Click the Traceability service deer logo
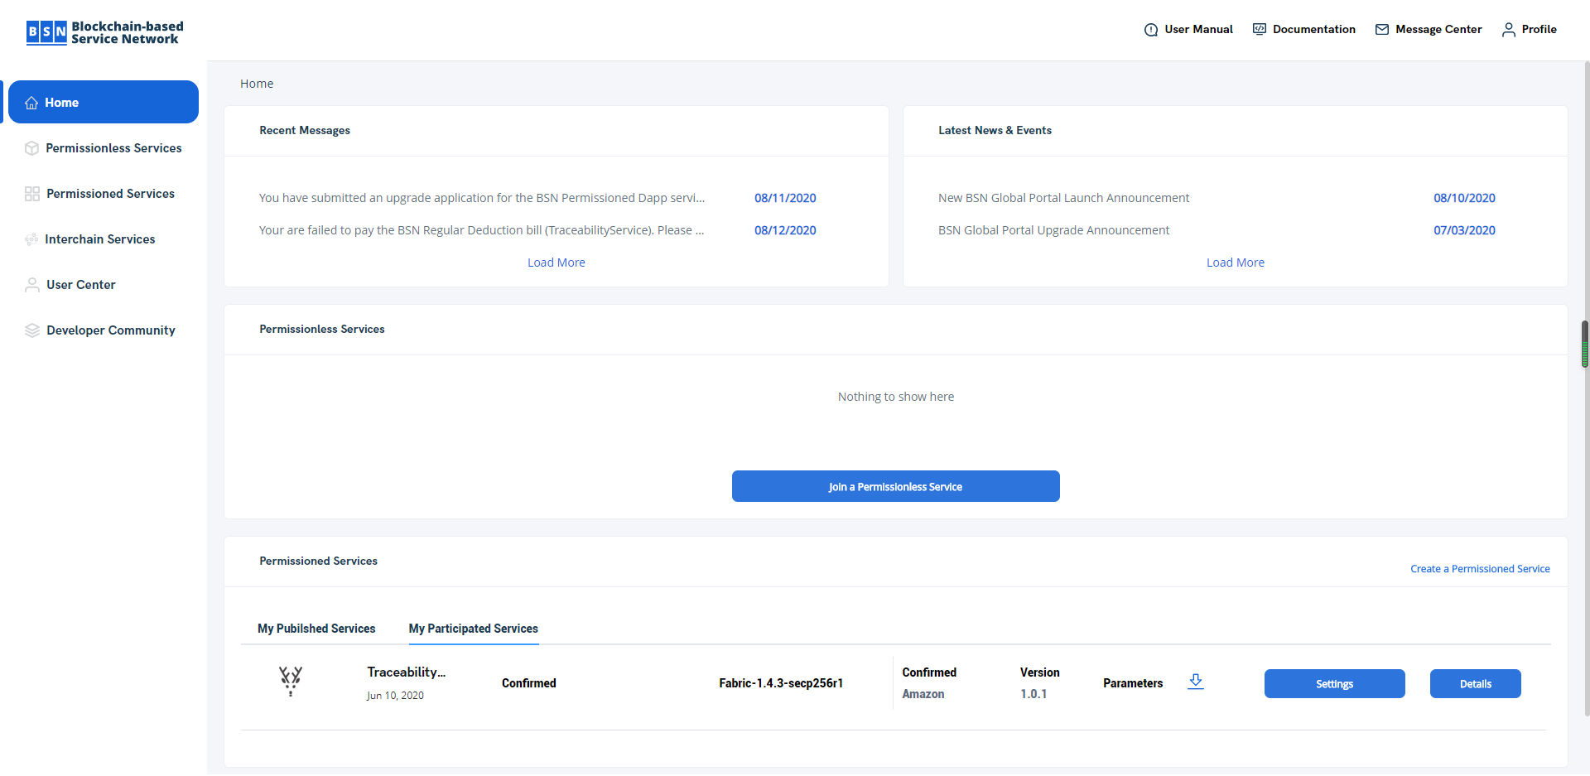 [291, 681]
